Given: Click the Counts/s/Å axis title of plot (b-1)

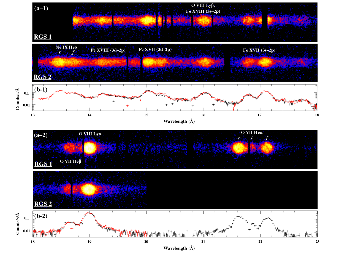Looking at the screenshot, I should [17, 99].
